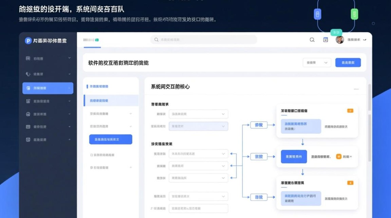Click the orange badge on the top flow card
This screenshot has height=218, width=391.
350,110
